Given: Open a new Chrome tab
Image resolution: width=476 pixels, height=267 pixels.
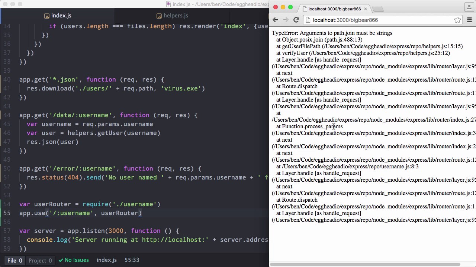Looking at the screenshot, I should tap(377, 9).
